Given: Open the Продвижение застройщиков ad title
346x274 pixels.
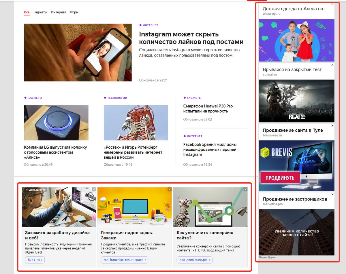Looking at the screenshot, I should (295, 199).
